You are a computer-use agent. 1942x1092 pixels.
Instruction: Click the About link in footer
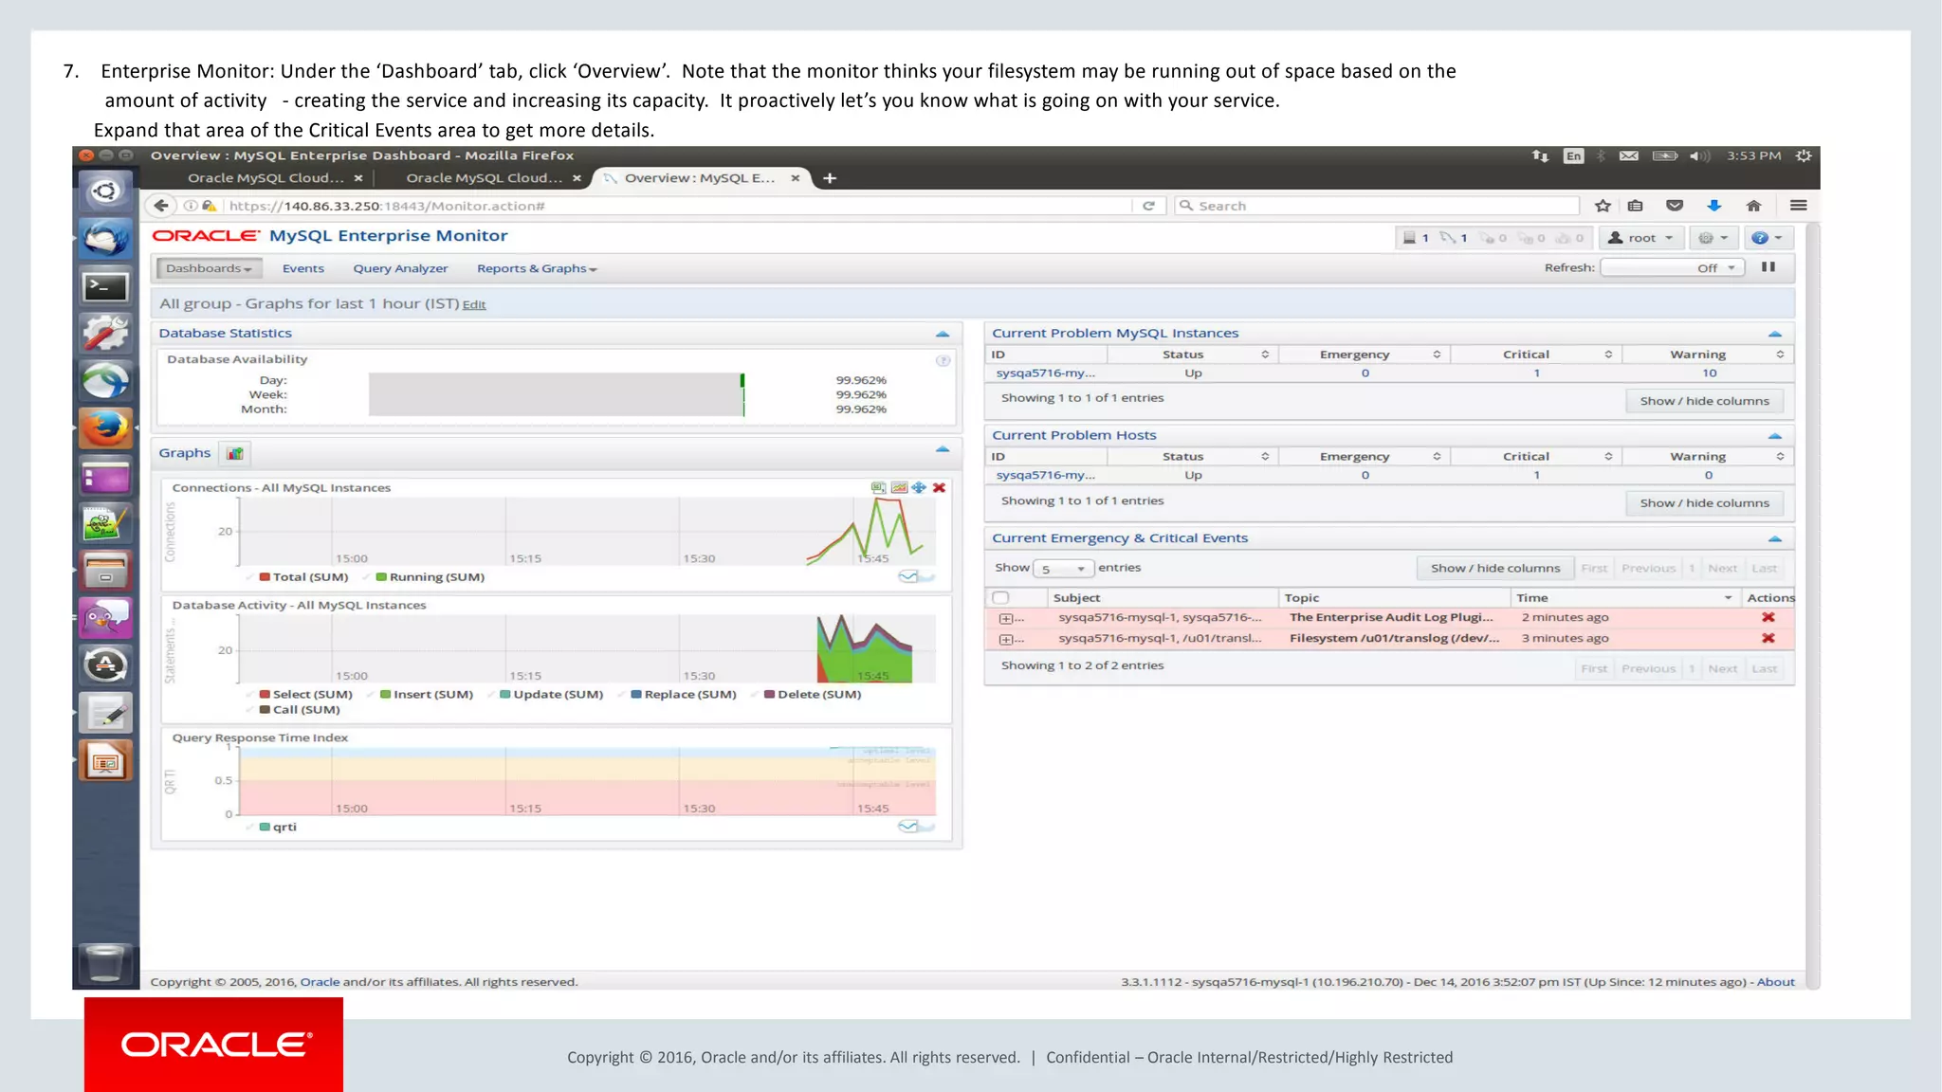pyautogui.click(x=1775, y=982)
